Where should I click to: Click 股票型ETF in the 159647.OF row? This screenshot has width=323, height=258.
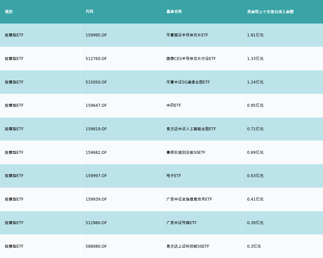(14, 105)
